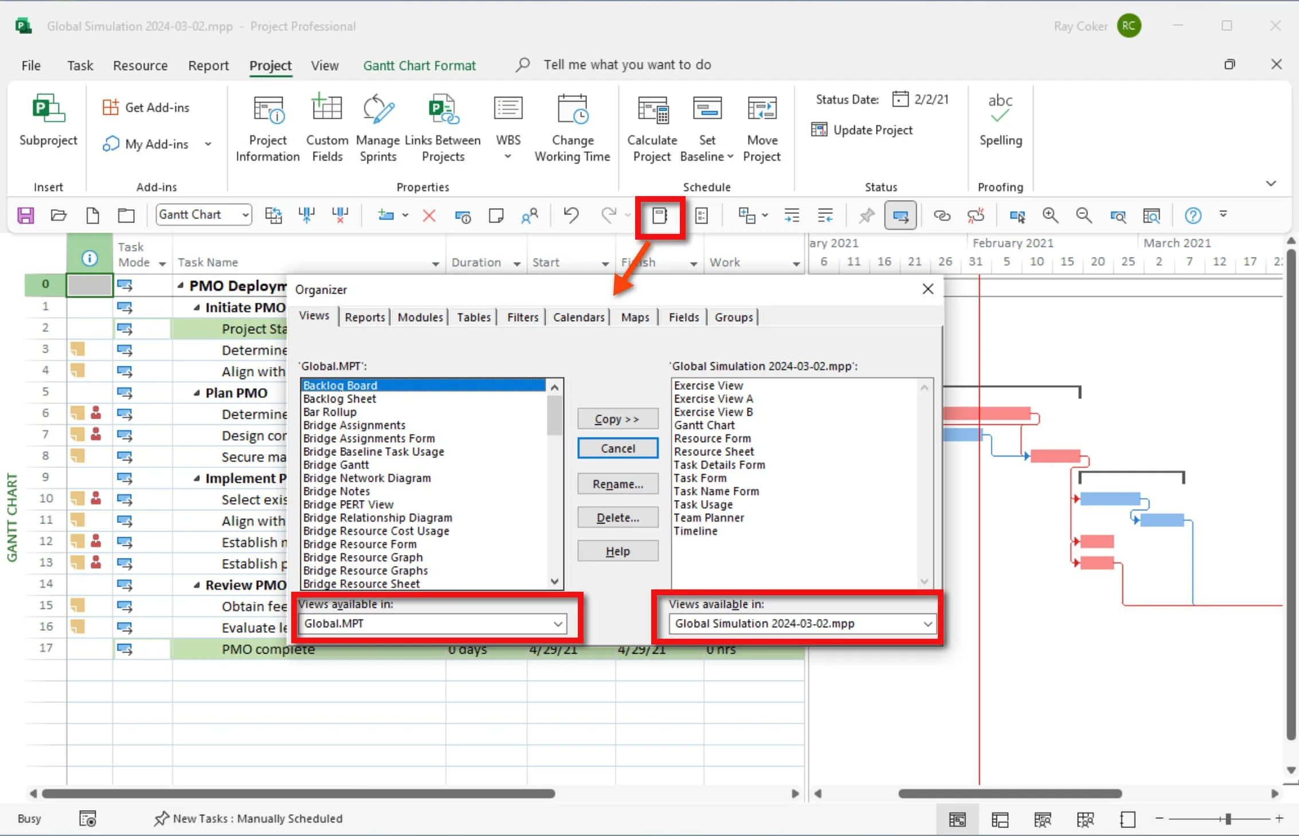Open Custom Fields in ribbon

[327, 129]
